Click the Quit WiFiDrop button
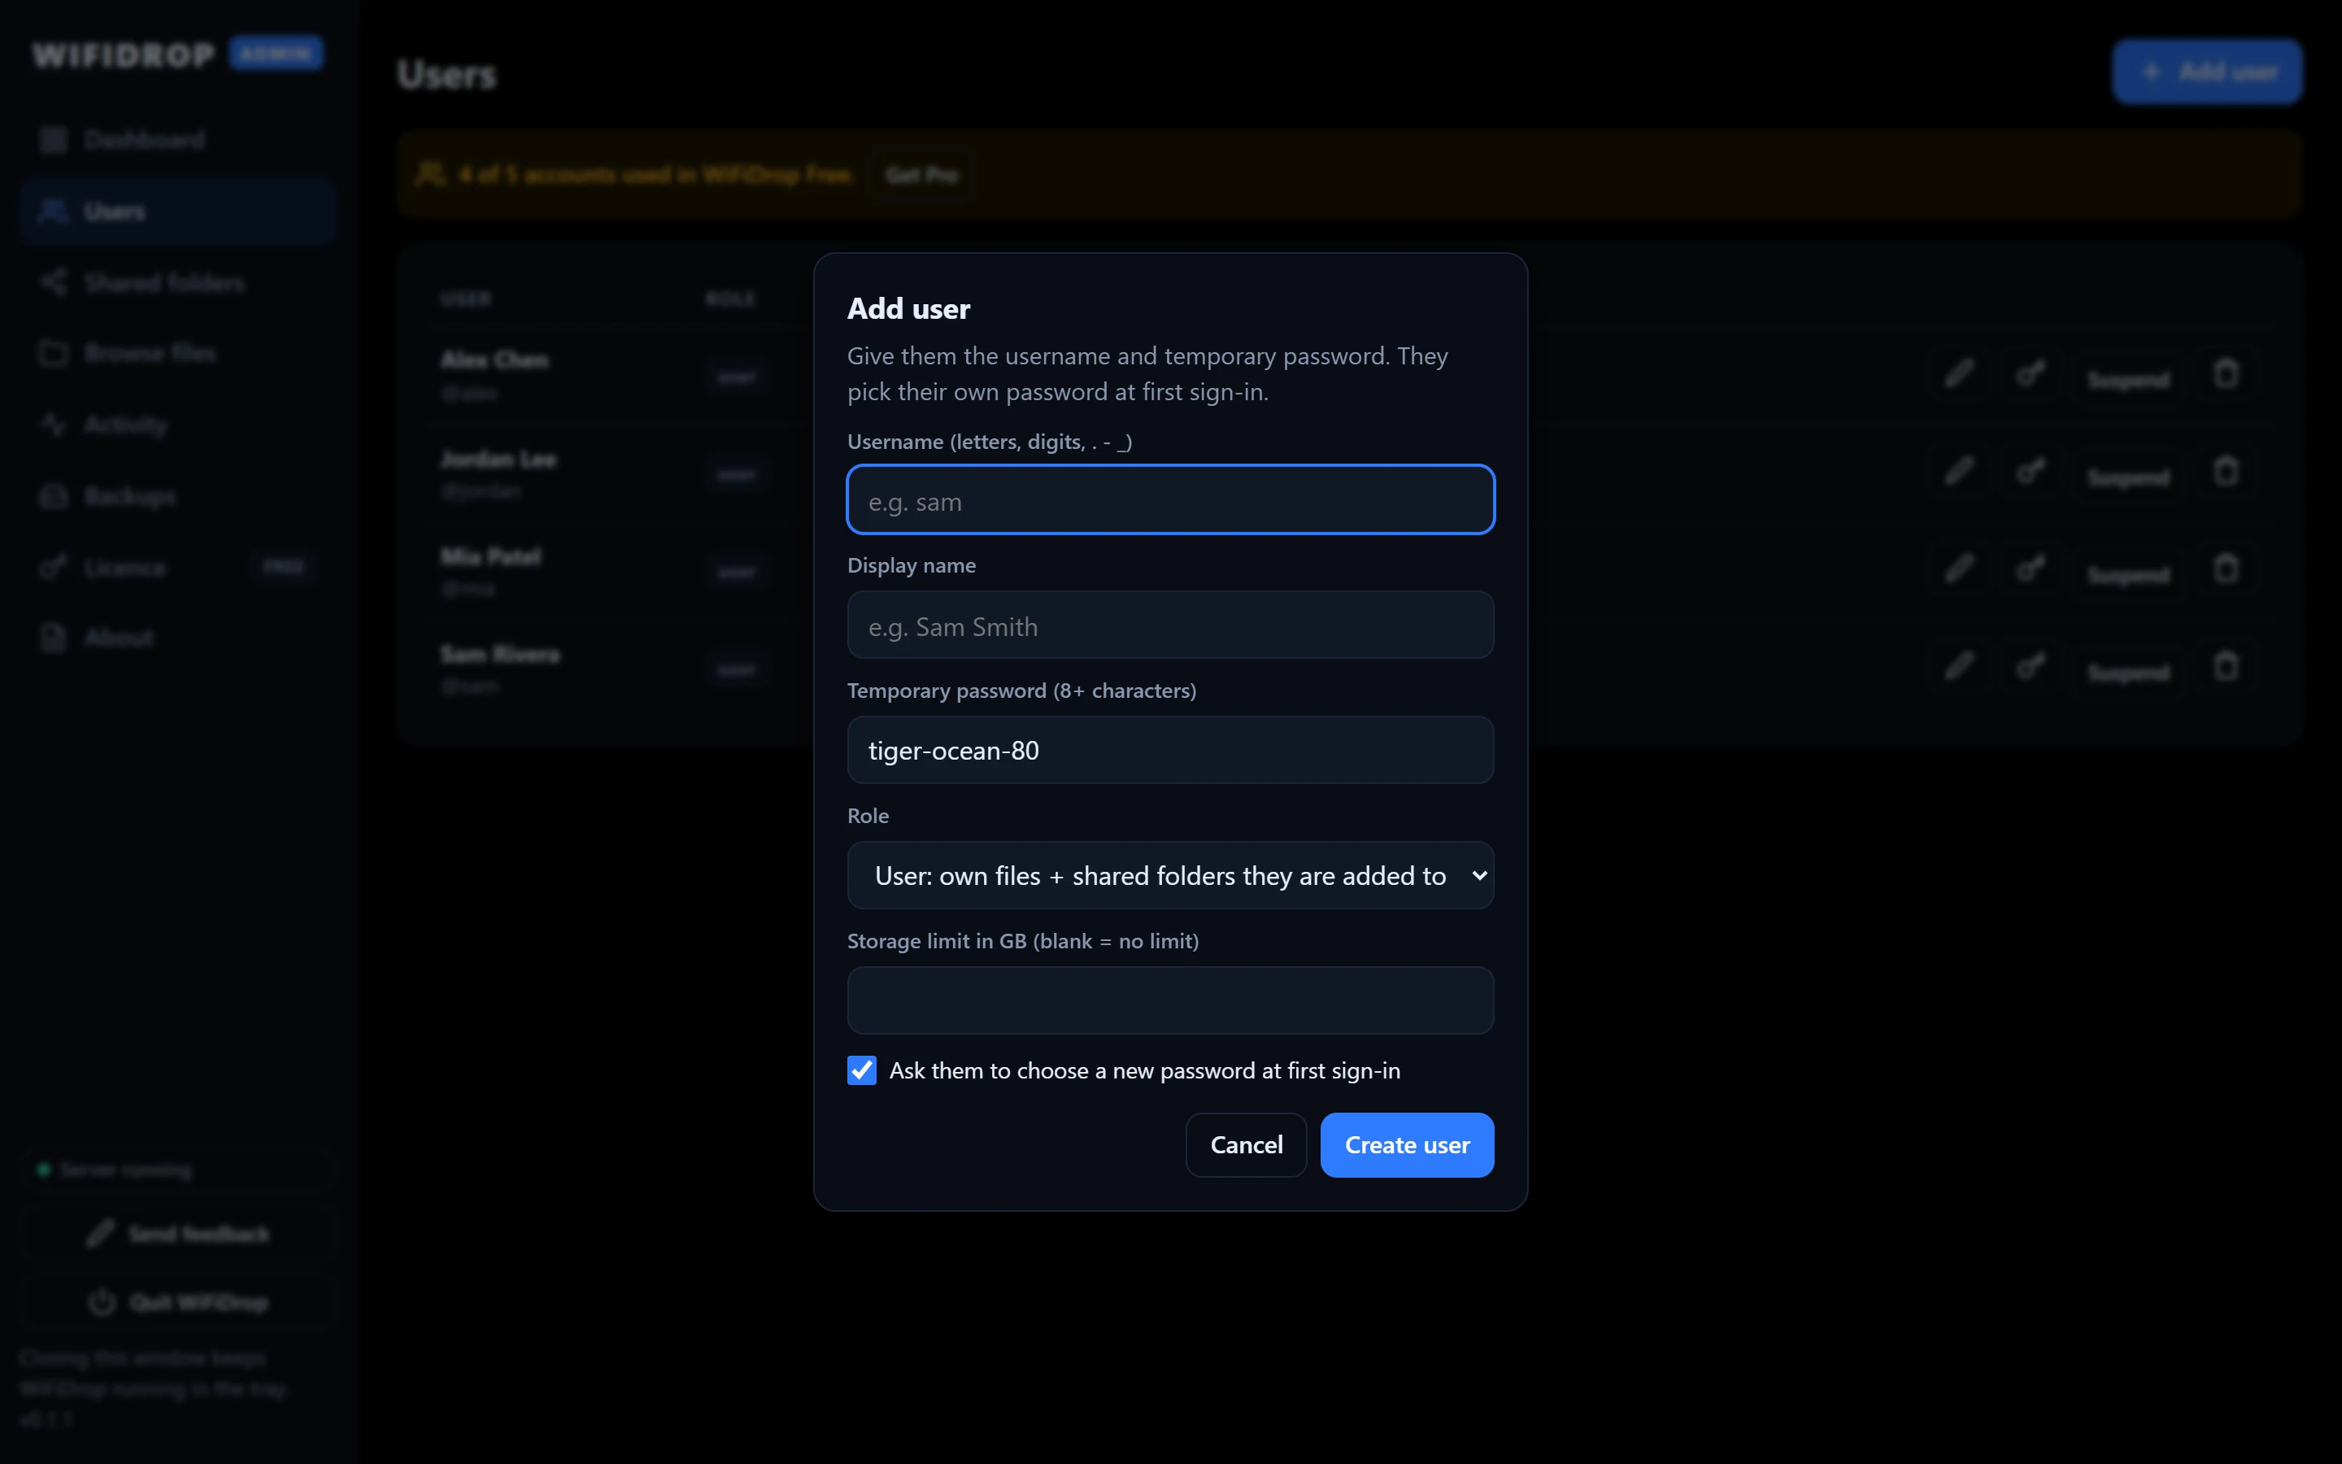This screenshot has width=2342, height=1464. pyautogui.click(x=178, y=1302)
